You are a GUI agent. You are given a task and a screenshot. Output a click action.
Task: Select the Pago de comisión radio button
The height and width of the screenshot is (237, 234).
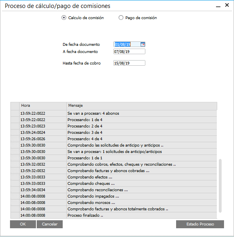(x=121, y=18)
